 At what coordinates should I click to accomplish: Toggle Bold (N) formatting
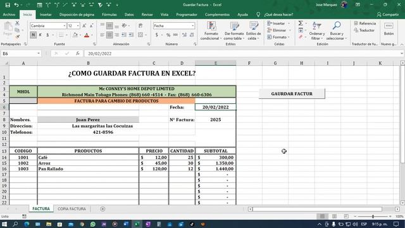[x=33, y=35]
